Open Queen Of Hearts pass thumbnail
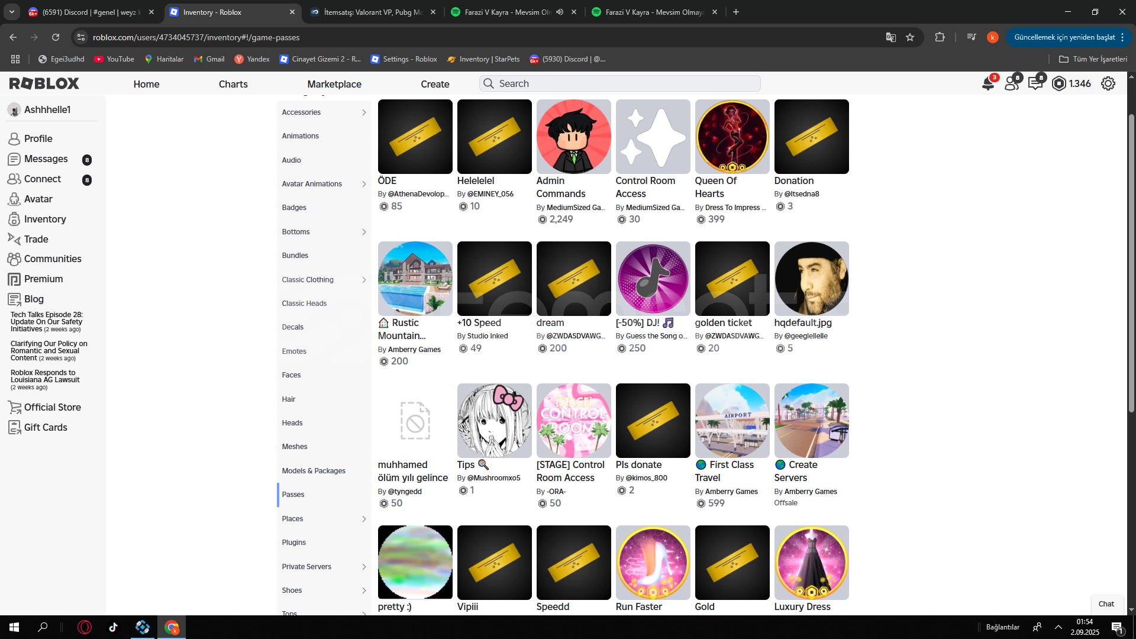This screenshot has width=1136, height=639. pyautogui.click(x=732, y=137)
